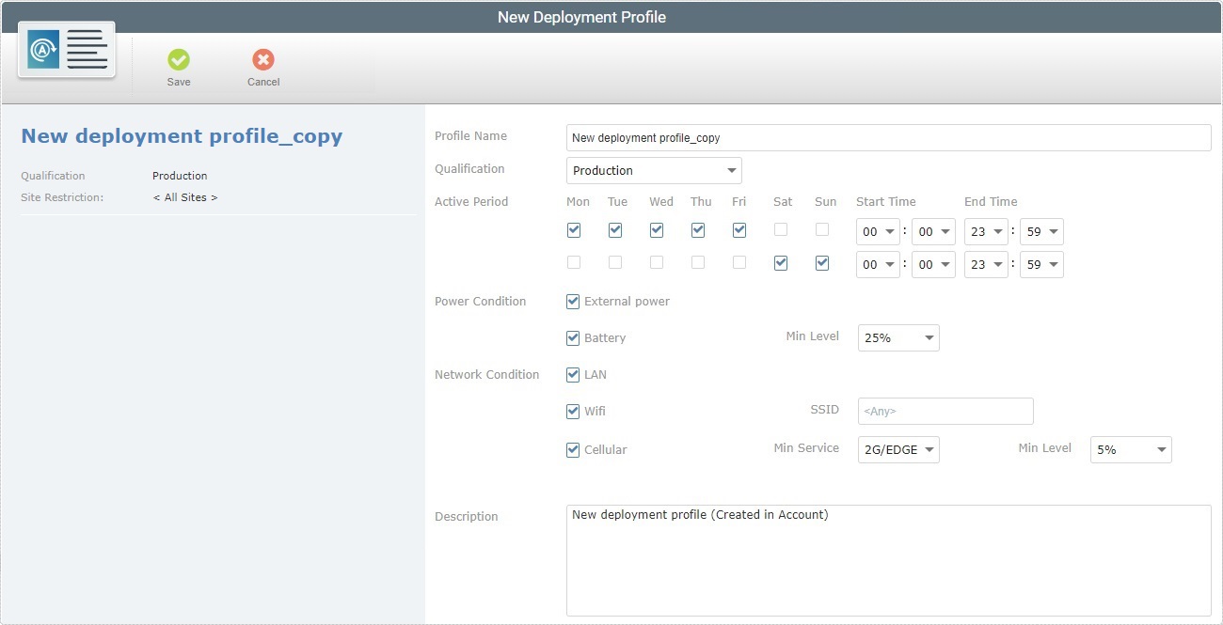
Task: Open the first Start Time hour dropdown
Action: 876,231
